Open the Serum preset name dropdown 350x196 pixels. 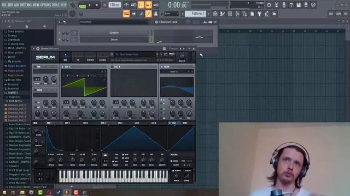click(x=134, y=54)
